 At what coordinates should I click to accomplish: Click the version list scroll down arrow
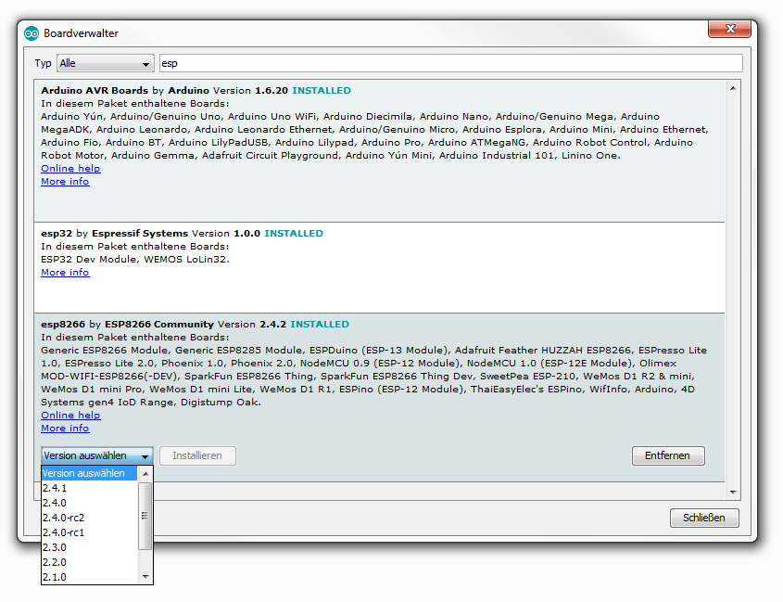(x=145, y=577)
